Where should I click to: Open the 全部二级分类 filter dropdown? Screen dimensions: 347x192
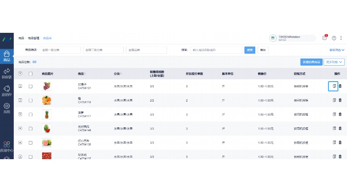click(103, 50)
